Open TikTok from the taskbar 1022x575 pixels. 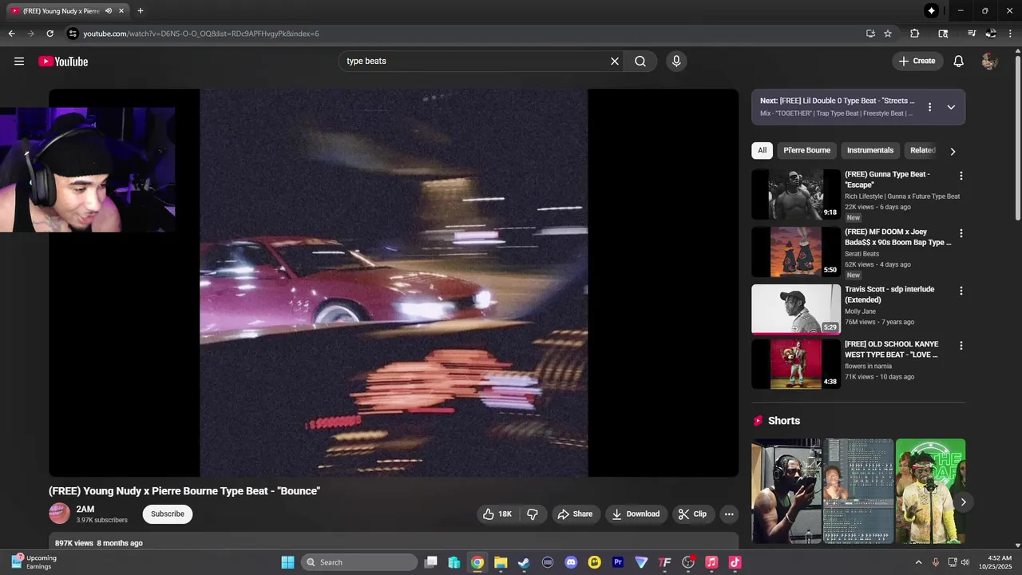[735, 562]
